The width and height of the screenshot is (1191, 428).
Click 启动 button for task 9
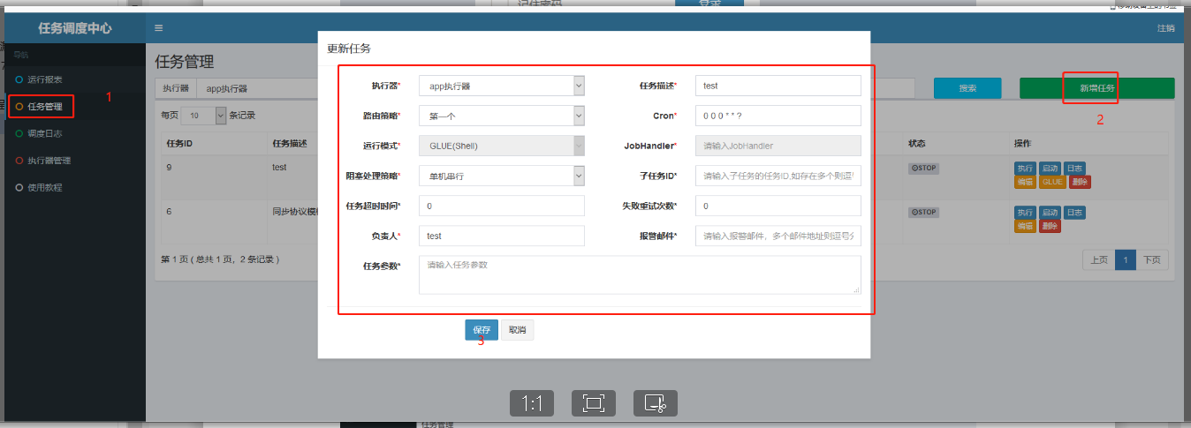click(1050, 169)
